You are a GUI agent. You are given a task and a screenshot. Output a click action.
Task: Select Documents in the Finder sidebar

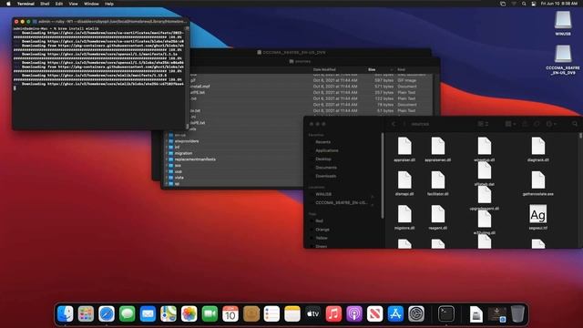326,168
